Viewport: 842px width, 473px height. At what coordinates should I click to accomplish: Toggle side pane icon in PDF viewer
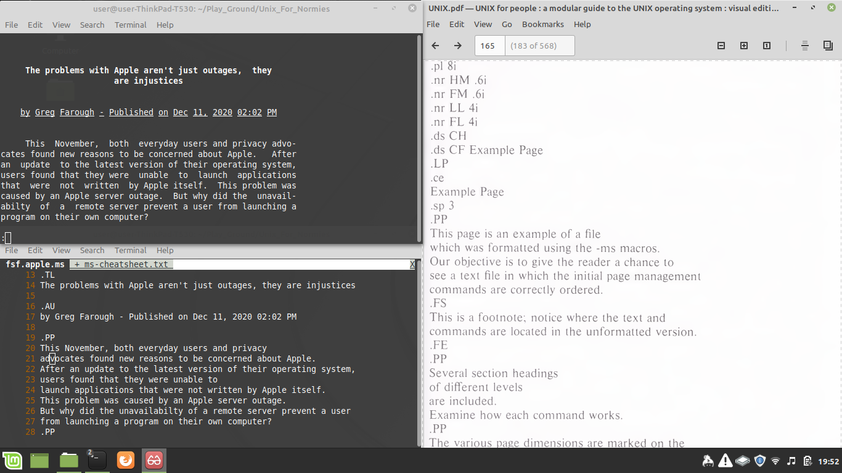click(x=828, y=46)
